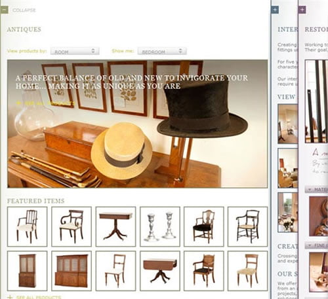Open the tall narrow glazed cabinet thumbnail
Screen dimensions: 328x299
[x=27, y=271]
